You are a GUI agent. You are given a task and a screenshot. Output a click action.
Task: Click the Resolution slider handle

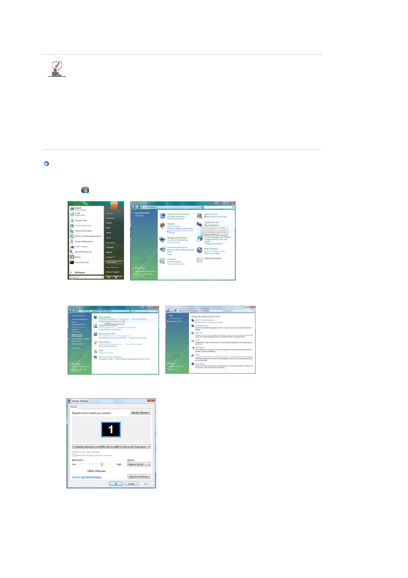(102, 464)
